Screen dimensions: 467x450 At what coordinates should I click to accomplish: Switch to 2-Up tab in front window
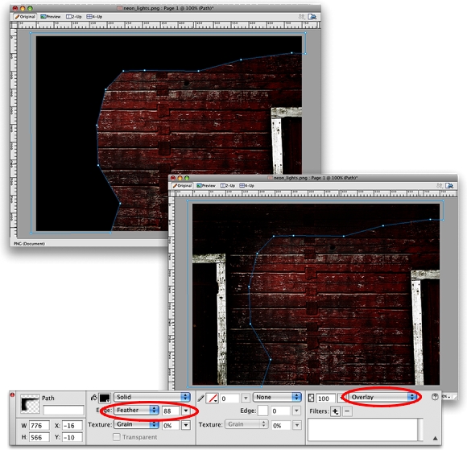228,185
